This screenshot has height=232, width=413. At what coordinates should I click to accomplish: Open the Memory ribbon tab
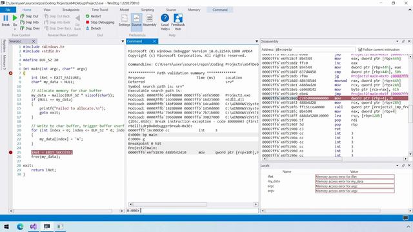click(194, 10)
